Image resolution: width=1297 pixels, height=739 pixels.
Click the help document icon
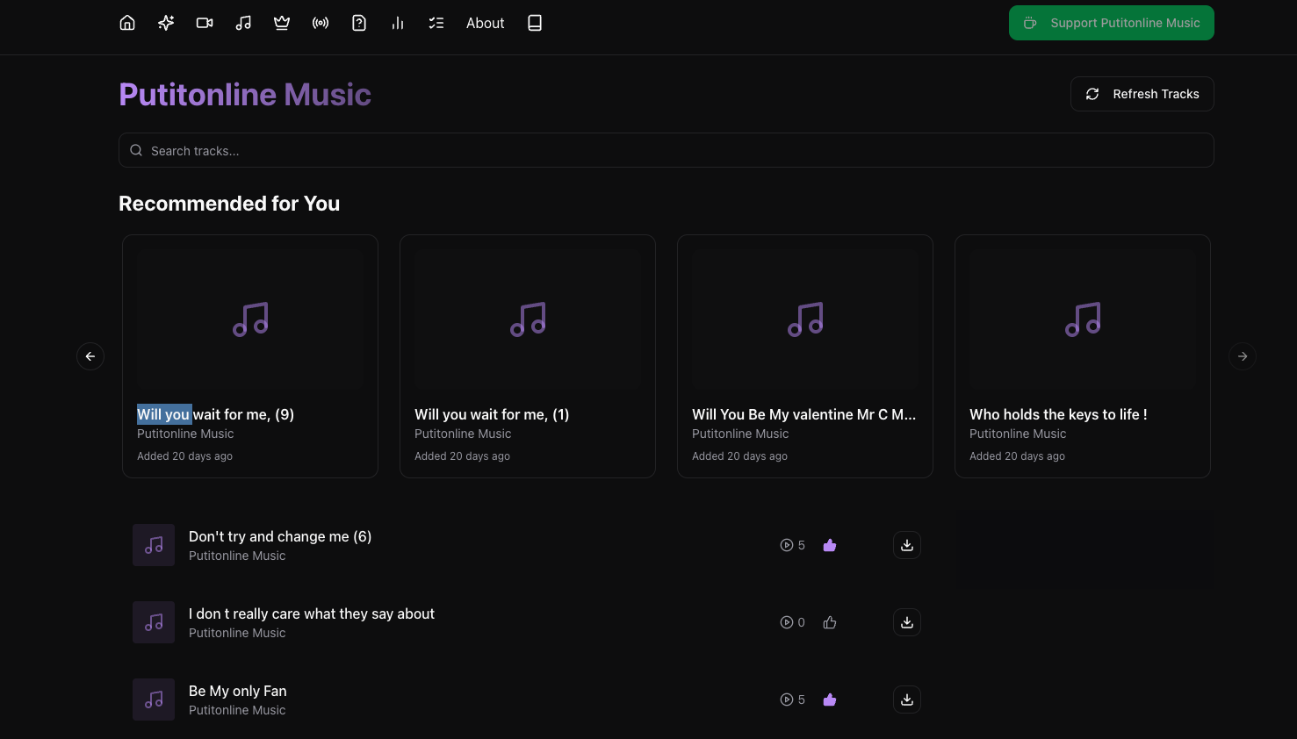pyautogui.click(x=359, y=23)
